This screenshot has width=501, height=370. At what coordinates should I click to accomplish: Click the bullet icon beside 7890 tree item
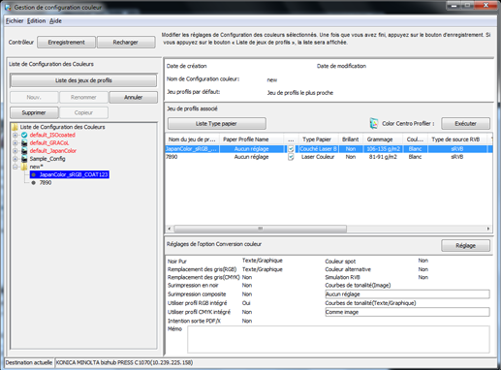click(33, 183)
